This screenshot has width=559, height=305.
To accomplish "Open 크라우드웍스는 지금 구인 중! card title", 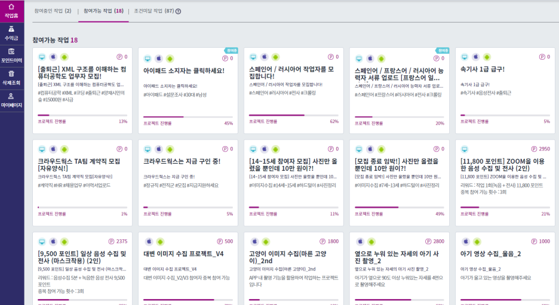I will (x=182, y=161).
